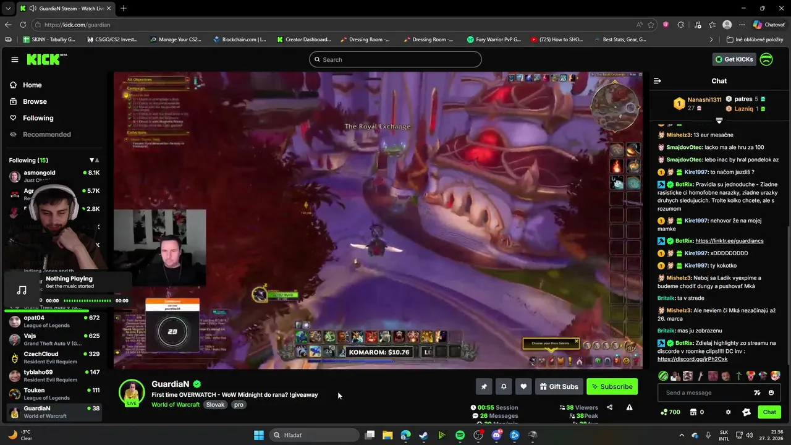Open the hamburger menu beside the Kick logo
791x445 pixels.
[15, 59]
